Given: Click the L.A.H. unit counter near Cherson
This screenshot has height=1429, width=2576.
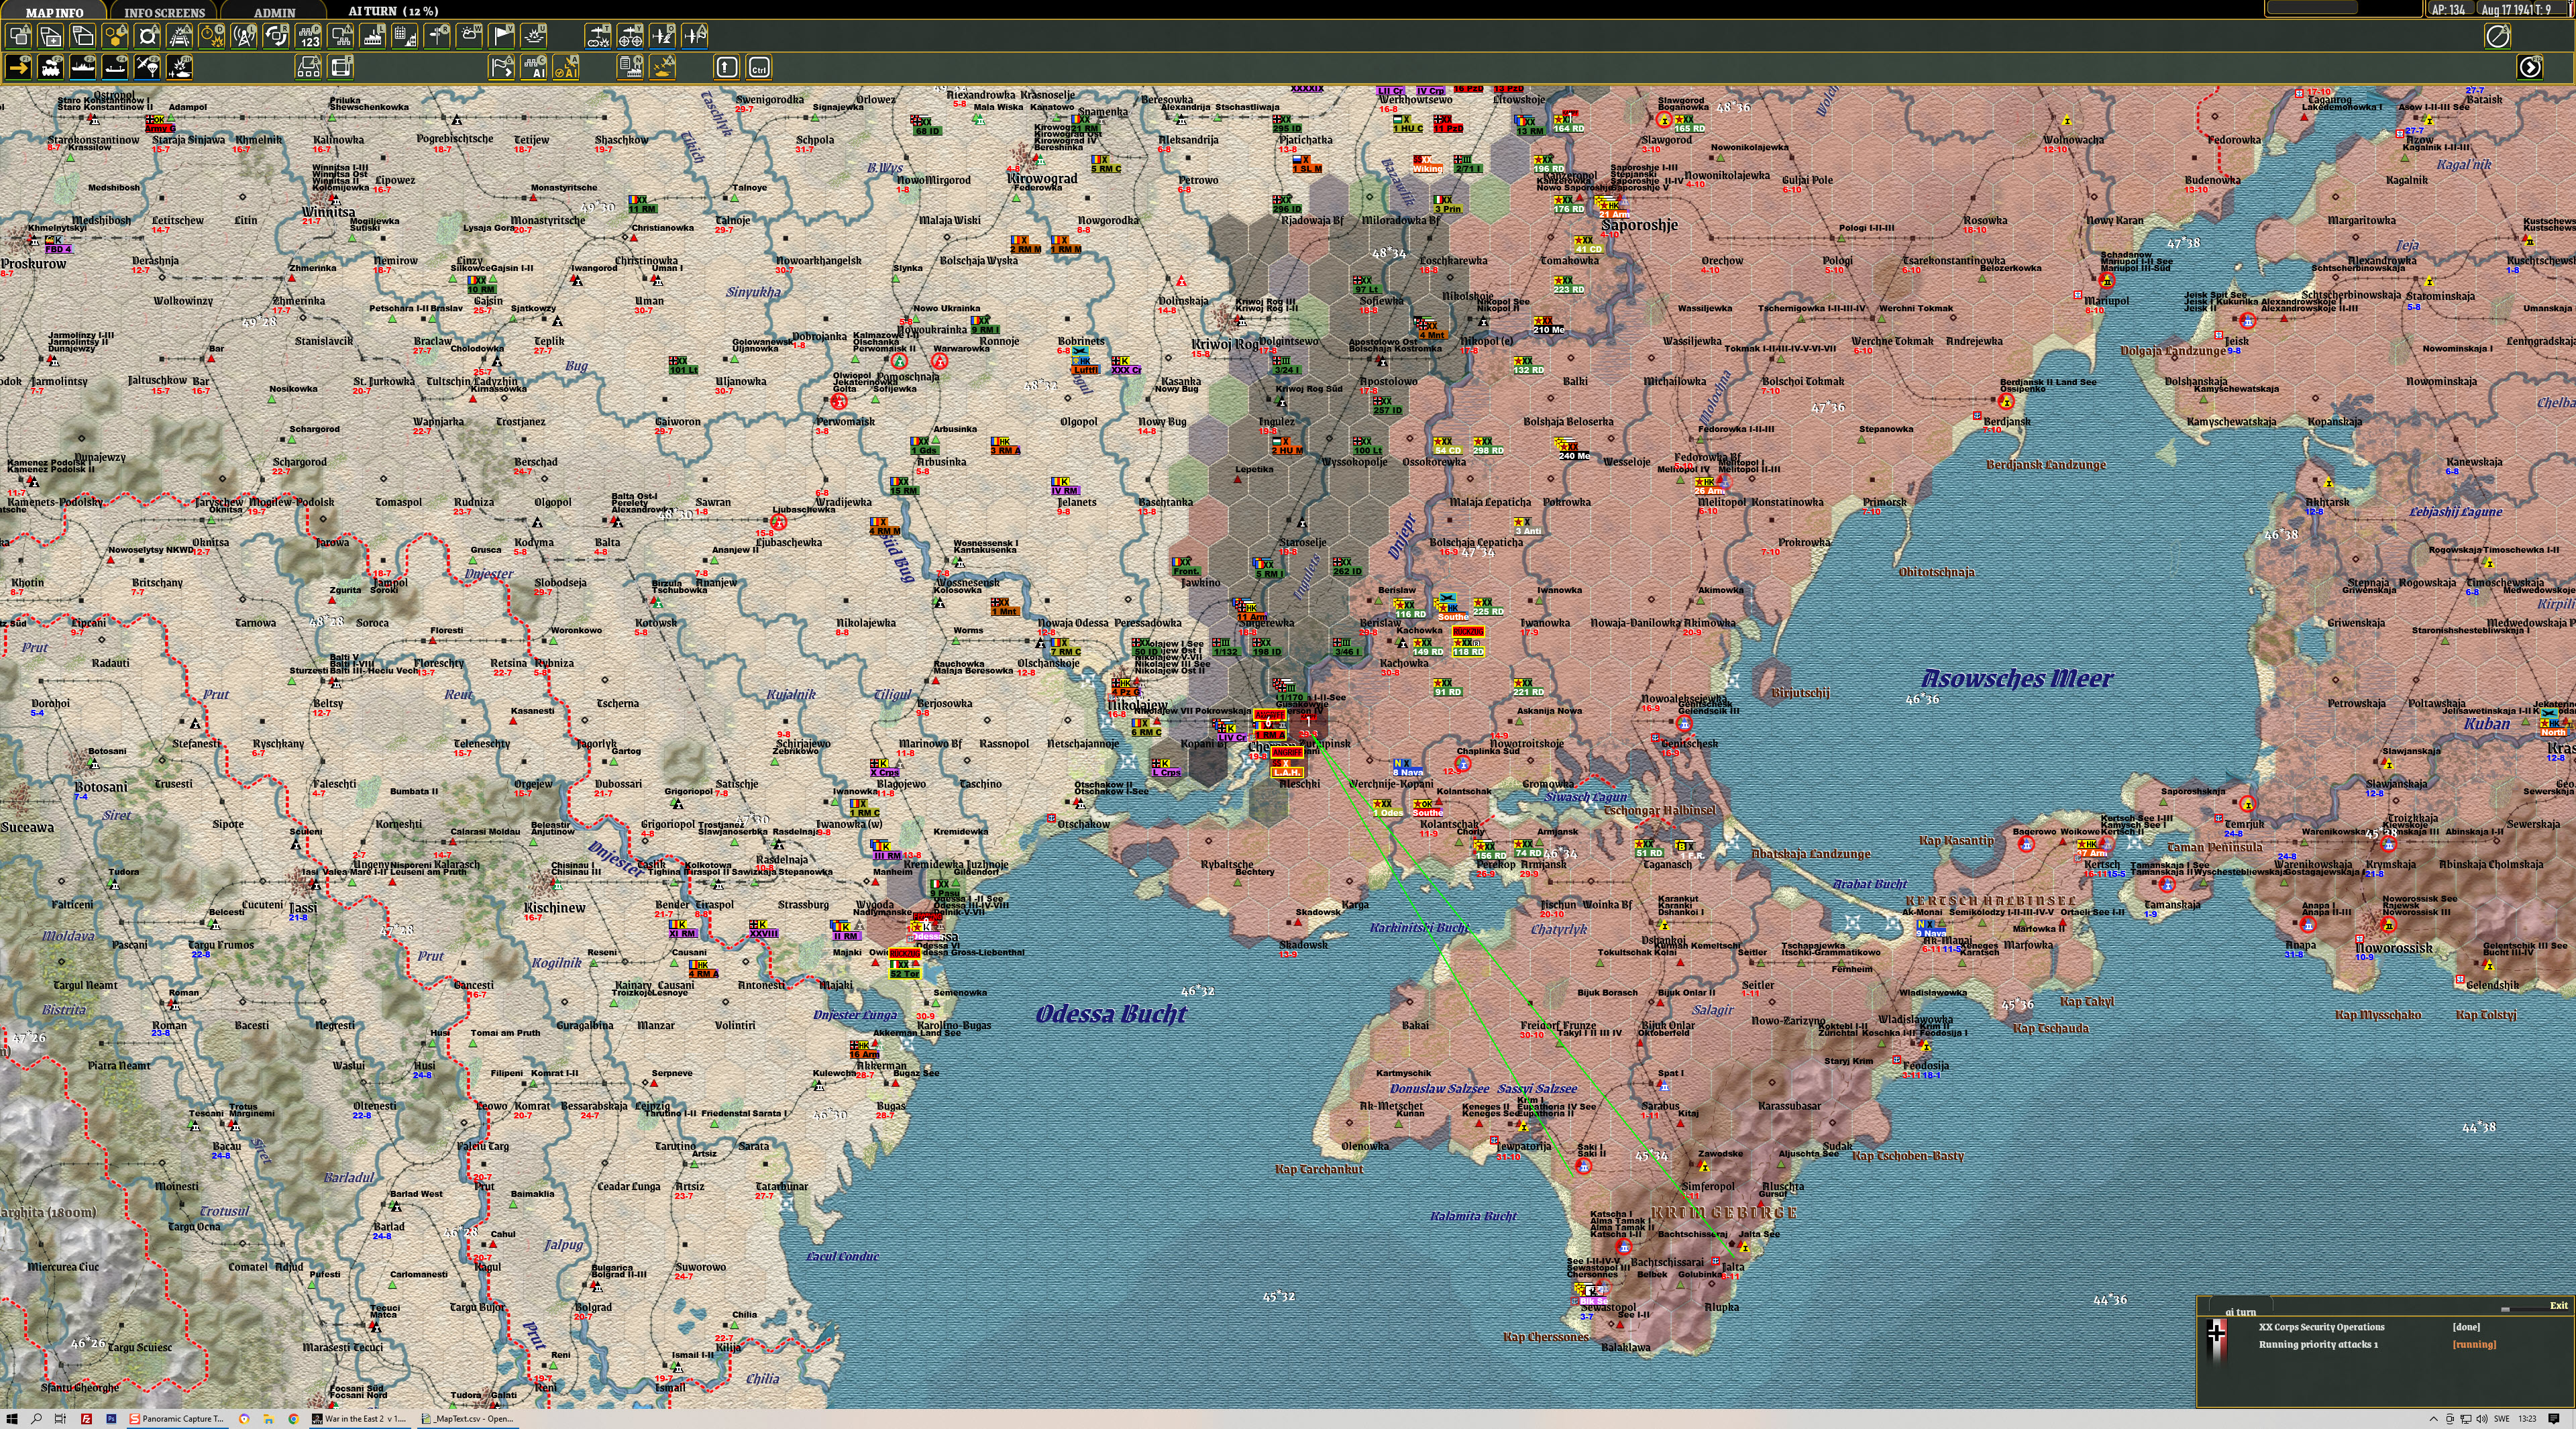Looking at the screenshot, I should coord(1286,768).
